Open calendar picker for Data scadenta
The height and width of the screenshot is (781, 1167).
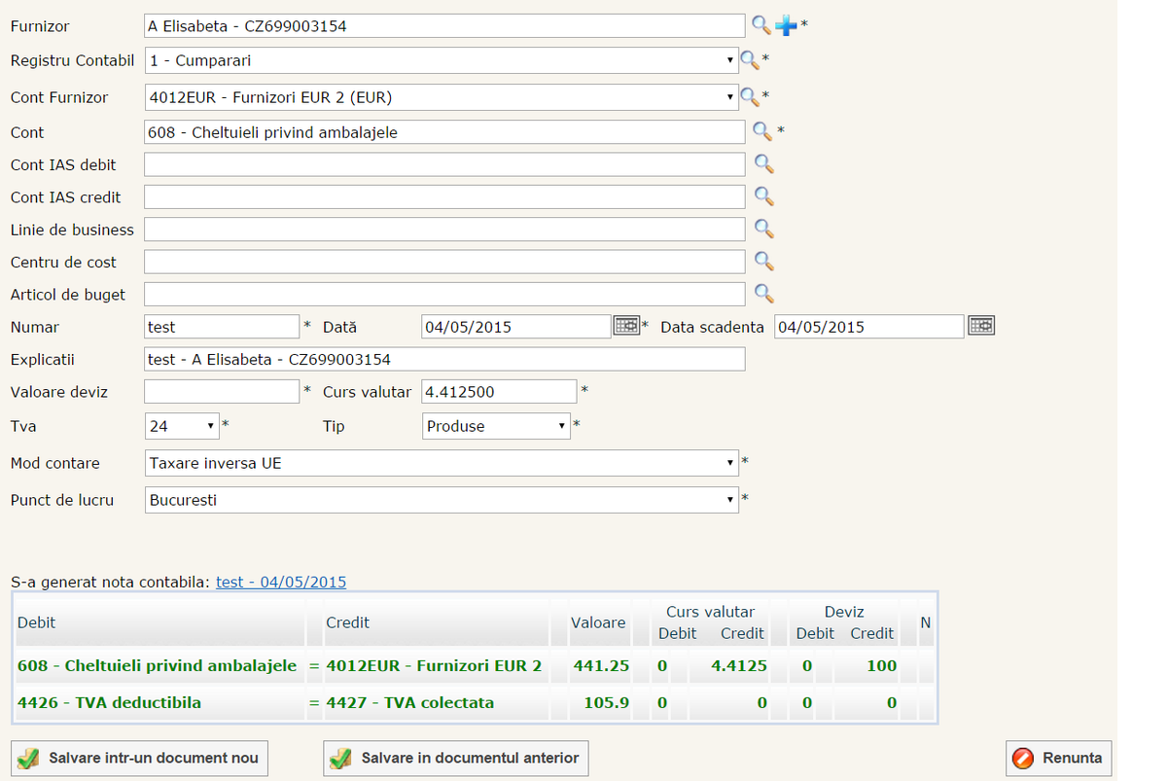coord(981,327)
